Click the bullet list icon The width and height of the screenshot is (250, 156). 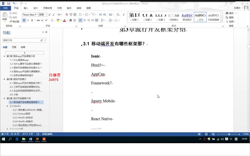coord(80,15)
